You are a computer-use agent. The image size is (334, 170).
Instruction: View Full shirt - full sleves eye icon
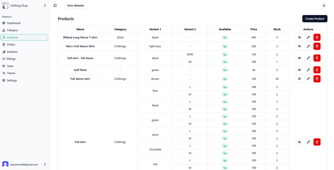[299, 58]
